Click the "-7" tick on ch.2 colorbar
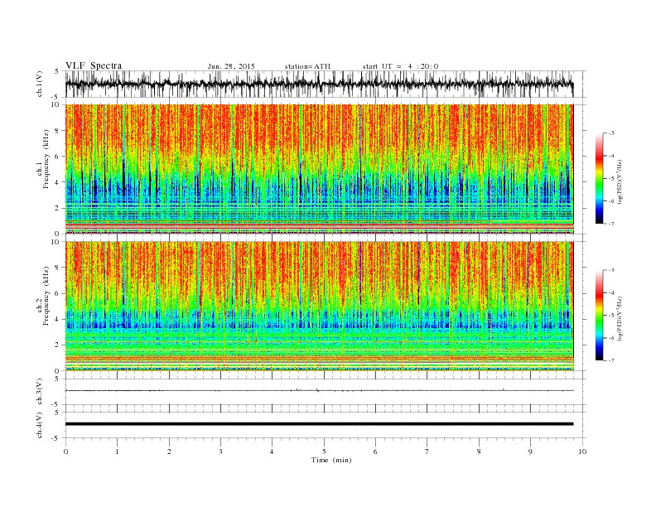Screen dimensions: 656x507 pyautogui.click(x=611, y=360)
